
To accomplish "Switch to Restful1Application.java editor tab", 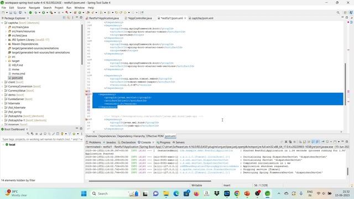I will coord(102,18).
